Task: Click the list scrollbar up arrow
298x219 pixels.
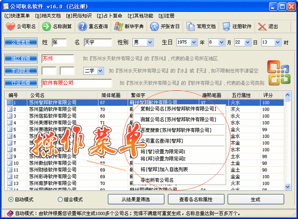Action: point(288,95)
